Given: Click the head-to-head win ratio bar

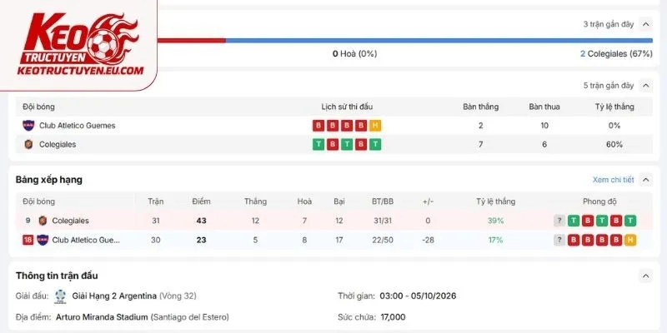Looking at the screenshot, I should coord(405,40).
